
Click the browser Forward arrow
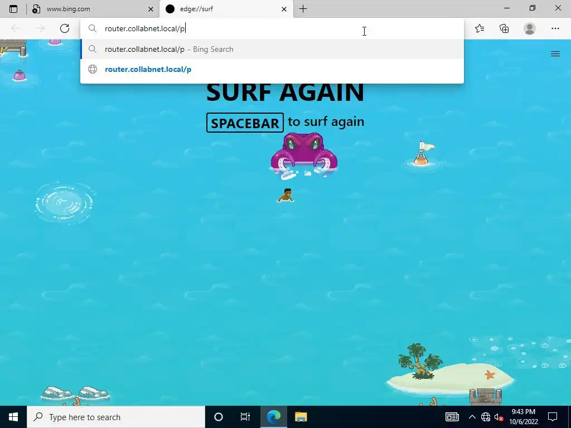coord(40,28)
